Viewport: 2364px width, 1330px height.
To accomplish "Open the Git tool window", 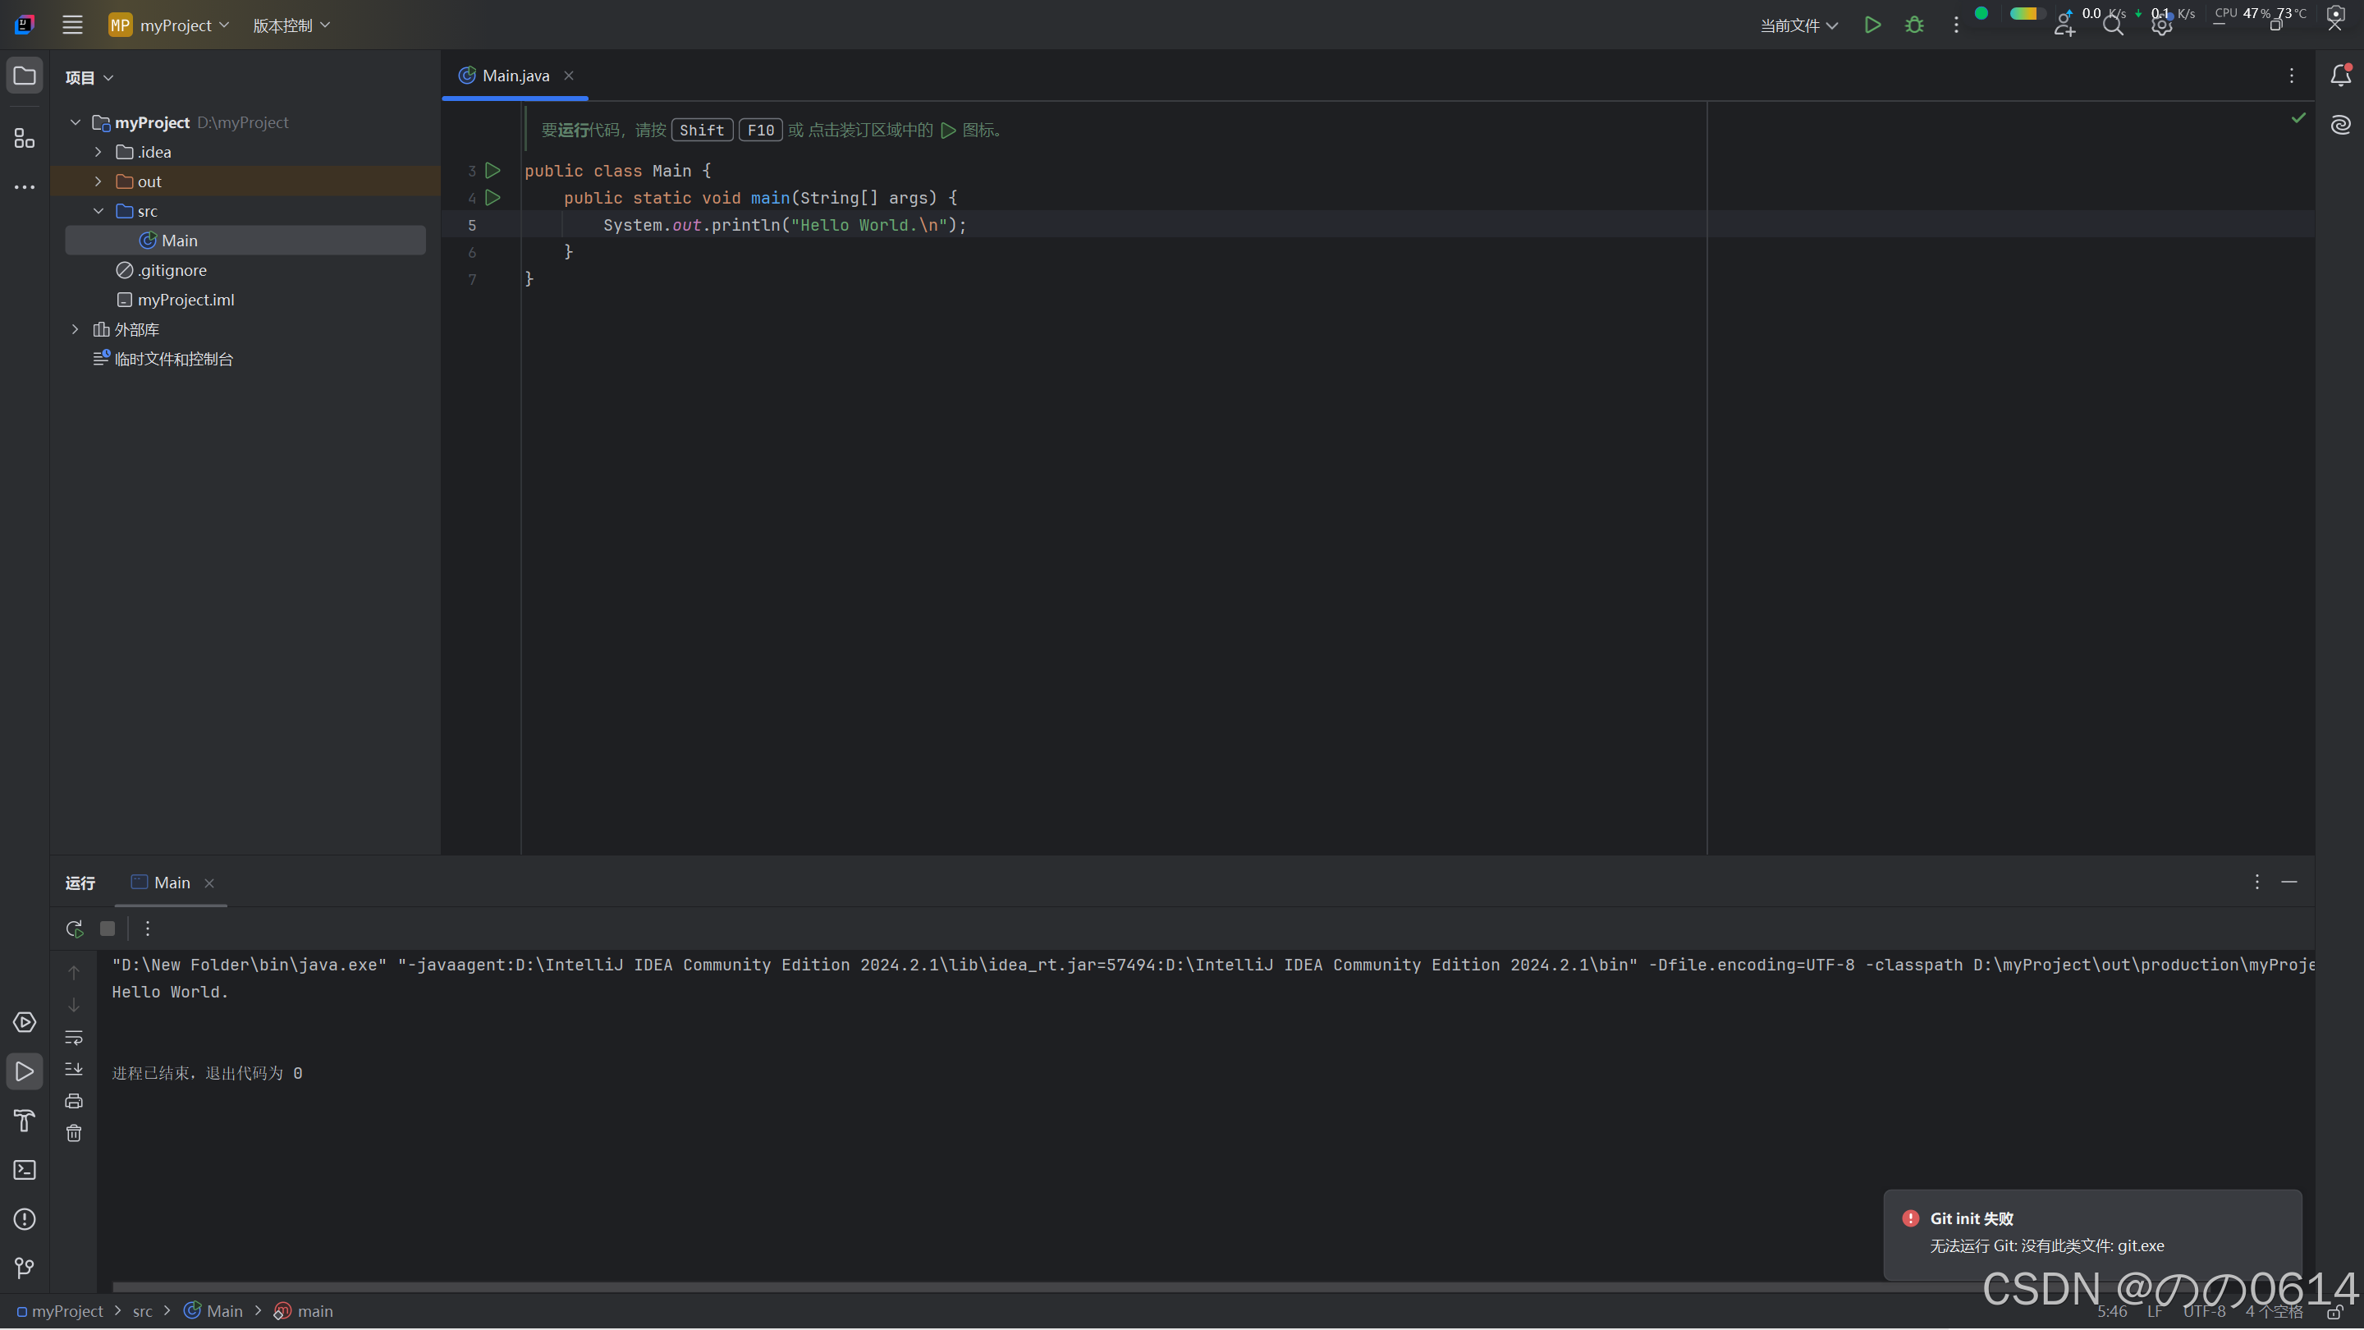I will pos(24,1268).
